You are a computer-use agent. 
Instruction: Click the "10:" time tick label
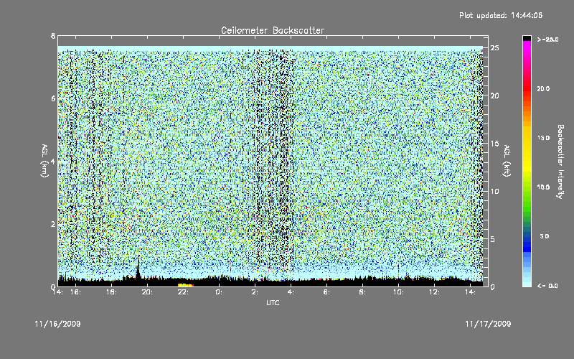[x=399, y=292]
